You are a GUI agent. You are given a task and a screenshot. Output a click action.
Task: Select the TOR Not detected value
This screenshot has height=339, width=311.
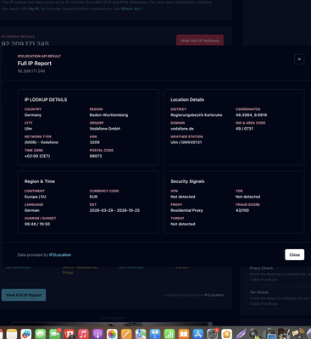tap(247, 197)
